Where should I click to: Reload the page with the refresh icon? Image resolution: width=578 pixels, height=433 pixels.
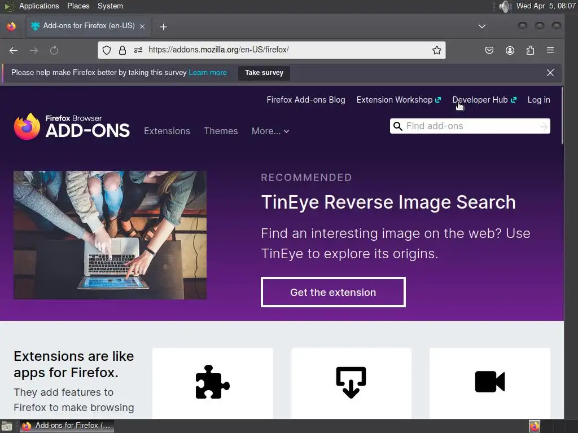click(x=54, y=50)
